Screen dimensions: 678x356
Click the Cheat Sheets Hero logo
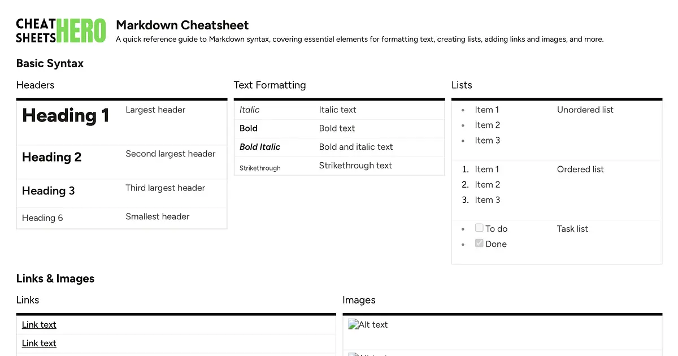(61, 31)
